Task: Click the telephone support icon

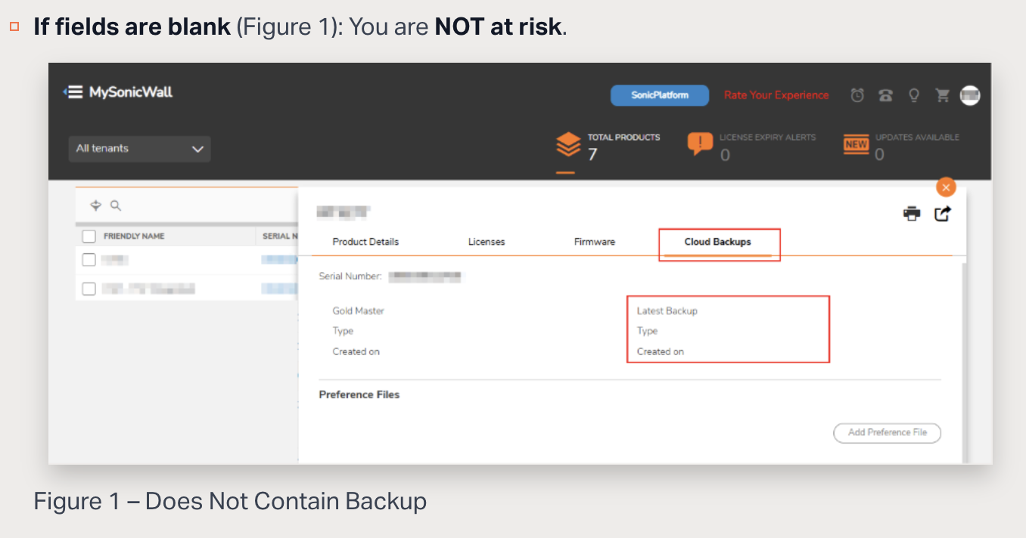Action: [x=885, y=95]
